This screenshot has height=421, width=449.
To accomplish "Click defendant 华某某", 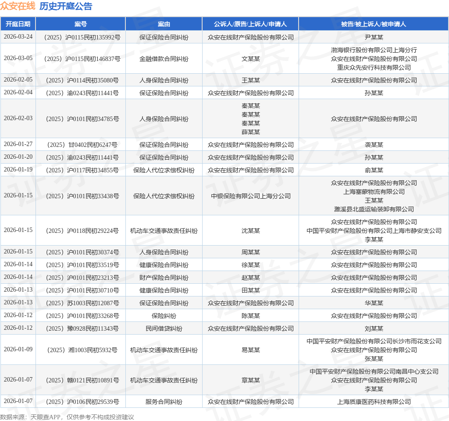I will pyautogui.click(x=374, y=303).
